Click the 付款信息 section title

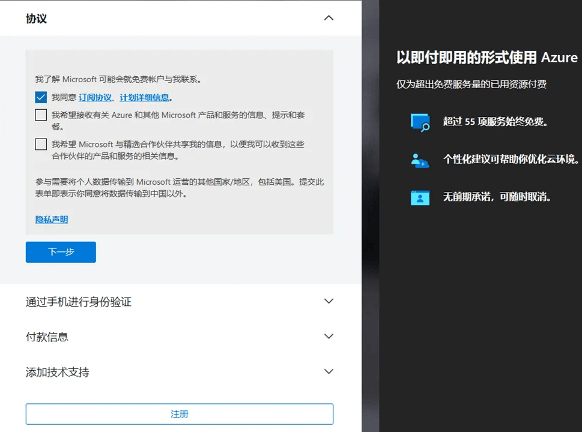pyautogui.click(x=47, y=337)
